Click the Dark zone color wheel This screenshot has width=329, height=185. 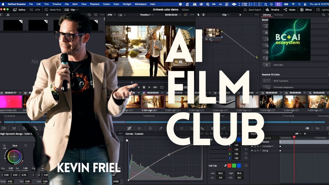point(14,156)
